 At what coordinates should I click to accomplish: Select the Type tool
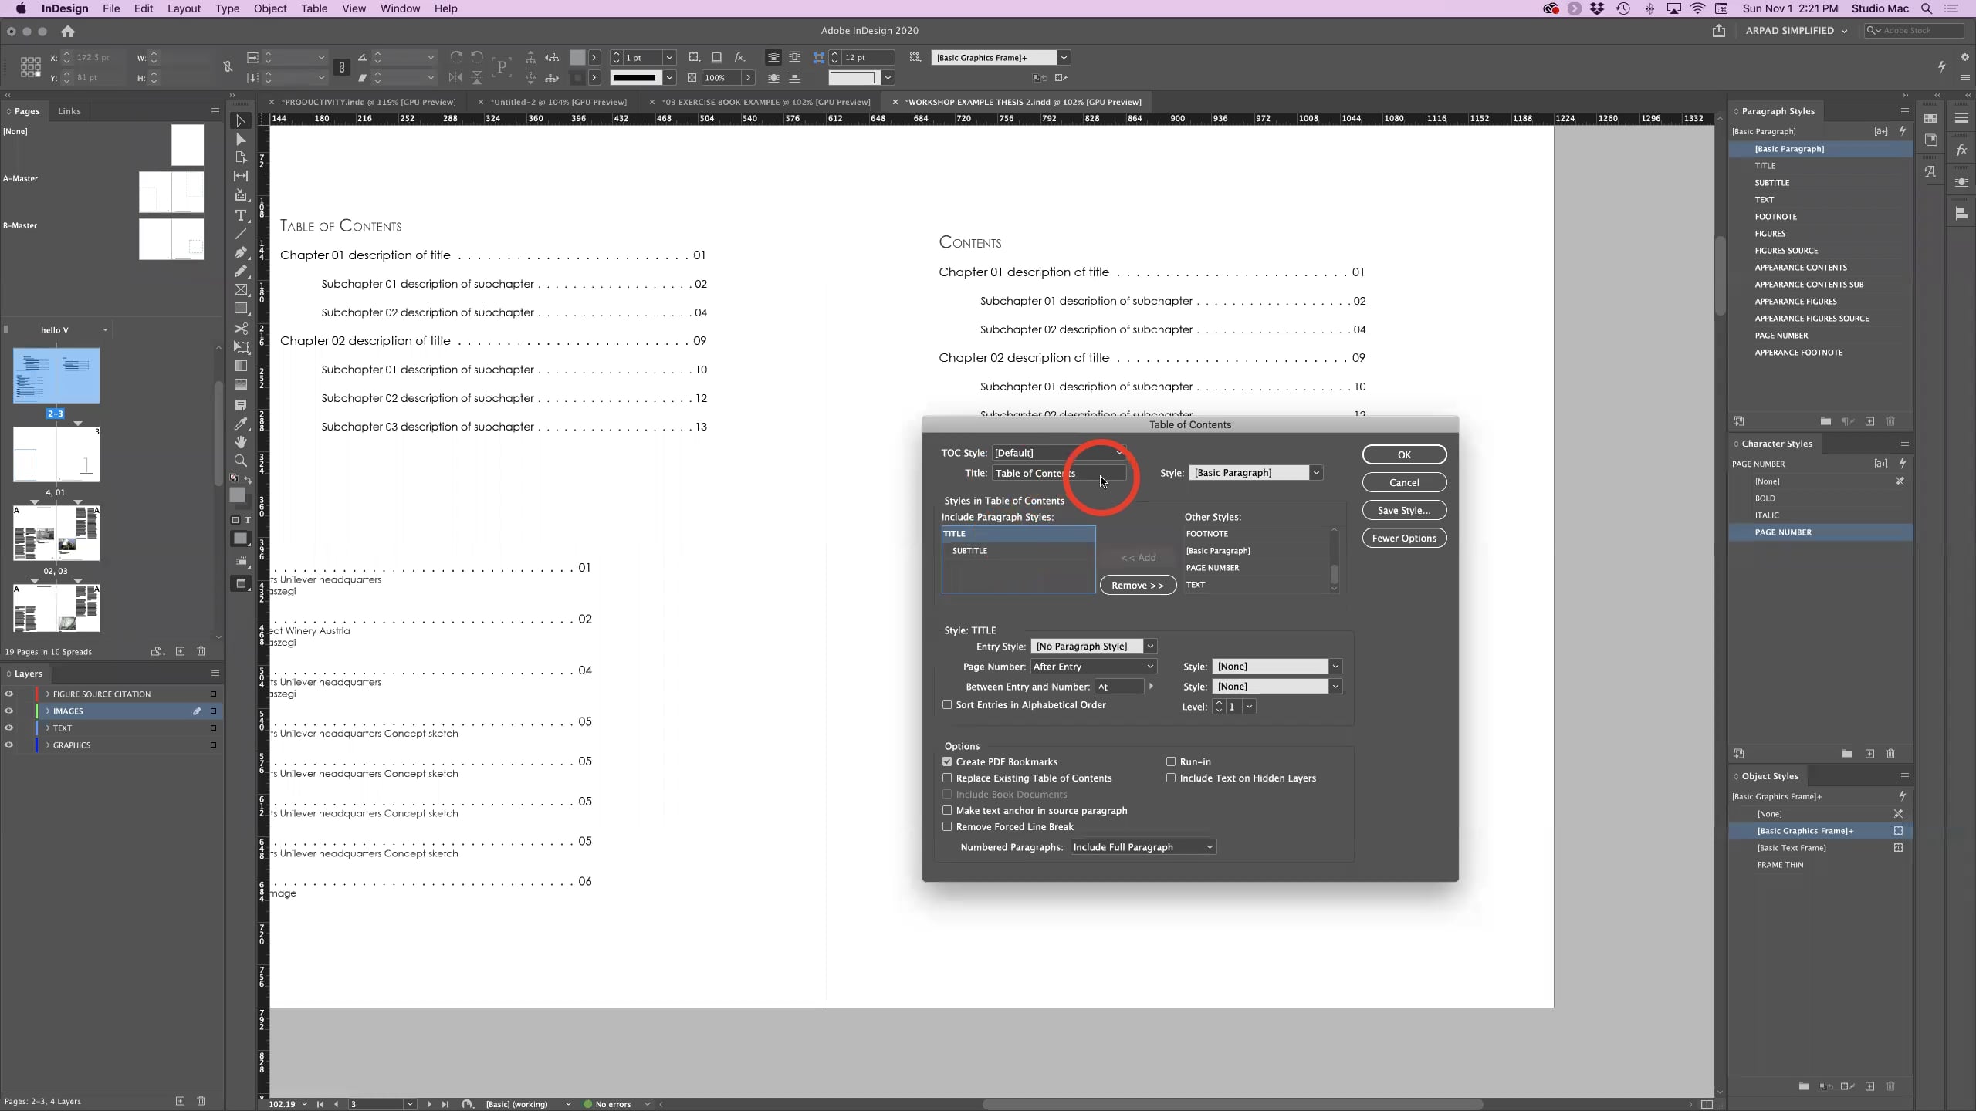pyautogui.click(x=241, y=214)
